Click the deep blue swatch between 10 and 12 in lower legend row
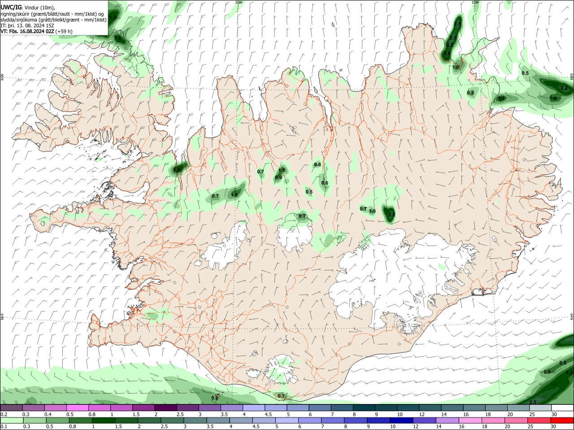Screen dimensions: 574x430 point(402,421)
